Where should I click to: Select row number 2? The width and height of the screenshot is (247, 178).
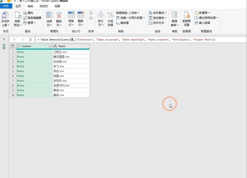click(x=13, y=57)
